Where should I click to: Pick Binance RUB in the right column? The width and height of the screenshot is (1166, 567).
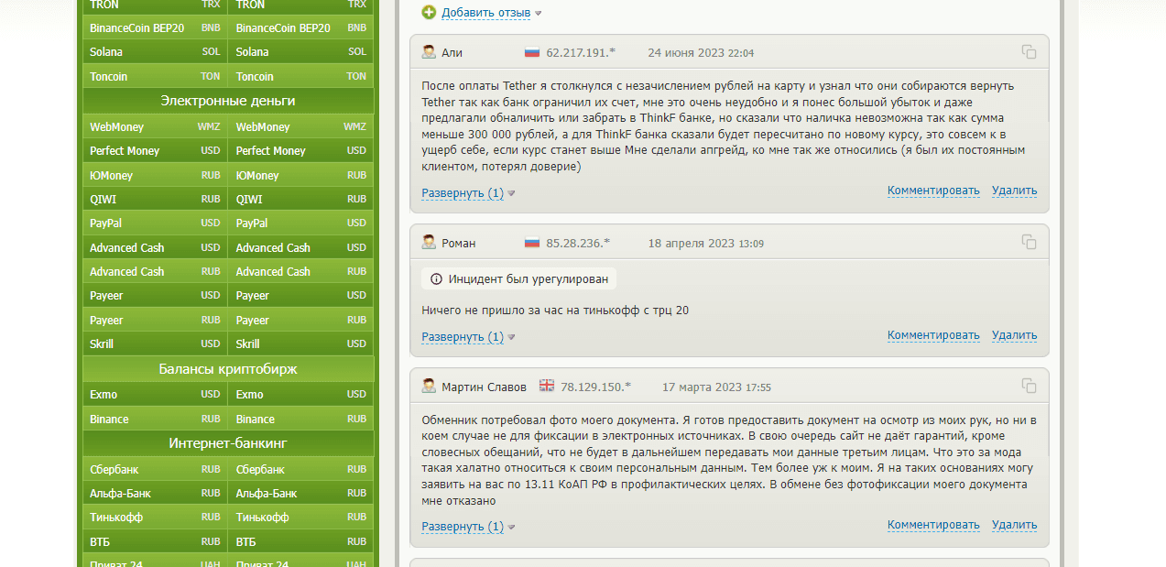point(300,420)
